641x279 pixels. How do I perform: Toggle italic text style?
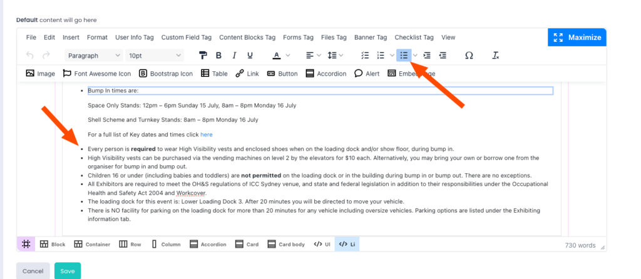point(234,56)
